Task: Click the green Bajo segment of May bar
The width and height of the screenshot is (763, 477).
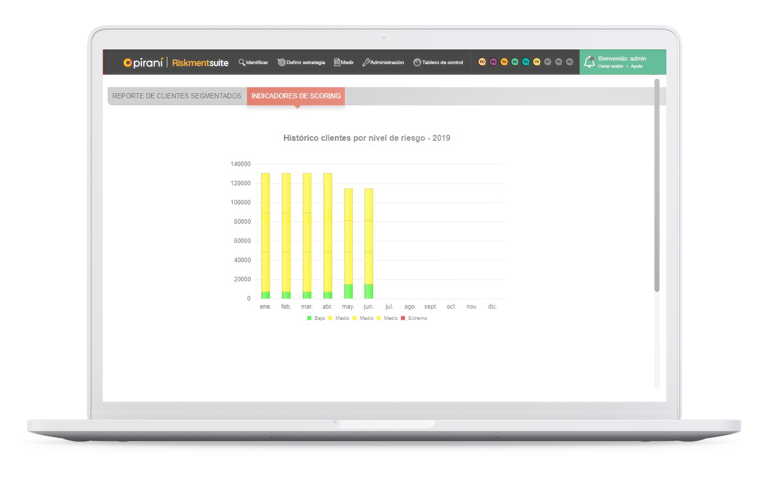Action: click(x=348, y=291)
